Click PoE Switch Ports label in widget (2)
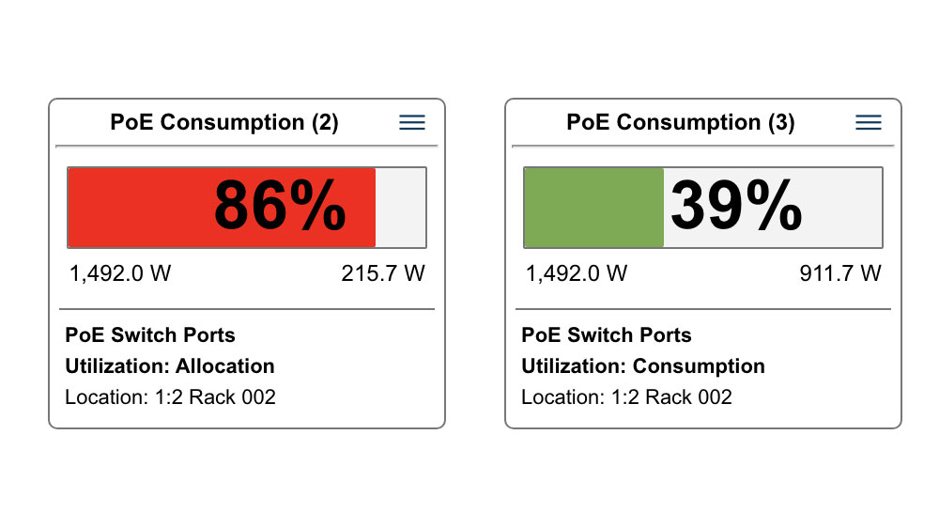939x528 pixels. [x=150, y=335]
